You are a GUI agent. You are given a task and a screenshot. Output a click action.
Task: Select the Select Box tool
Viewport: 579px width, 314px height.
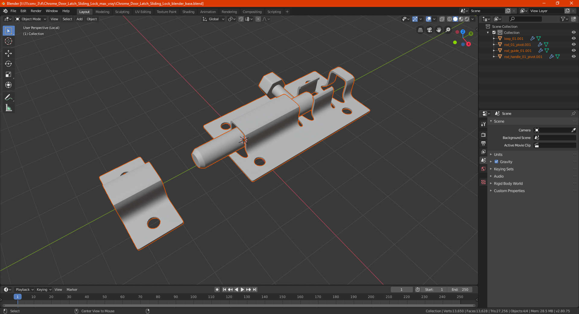pos(8,31)
